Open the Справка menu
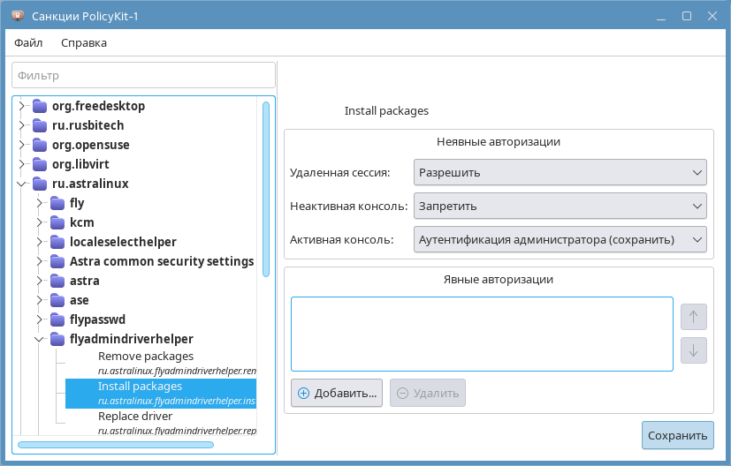 [x=84, y=42]
